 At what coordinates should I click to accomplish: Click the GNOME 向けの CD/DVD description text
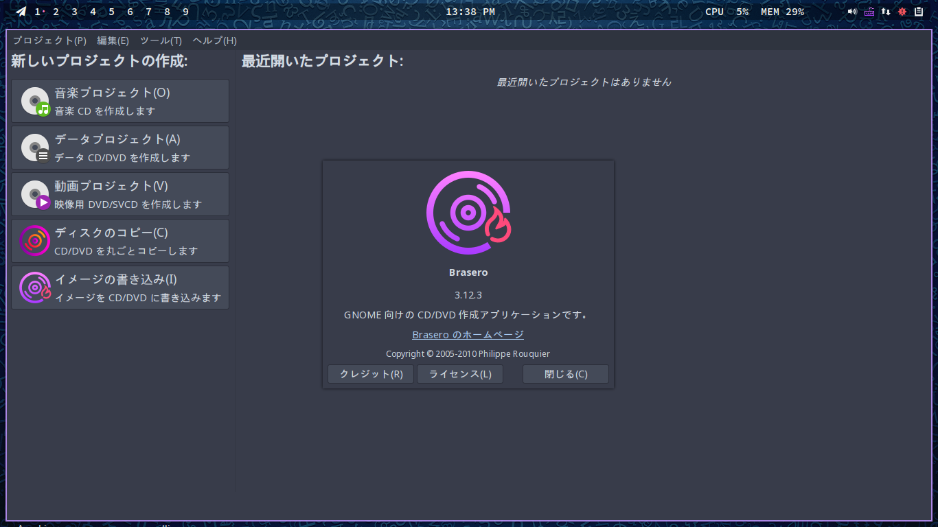(x=468, y=315)
